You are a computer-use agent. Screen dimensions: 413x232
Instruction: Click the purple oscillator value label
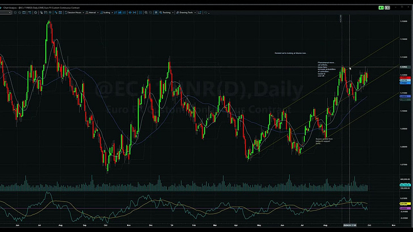point(405,208)
